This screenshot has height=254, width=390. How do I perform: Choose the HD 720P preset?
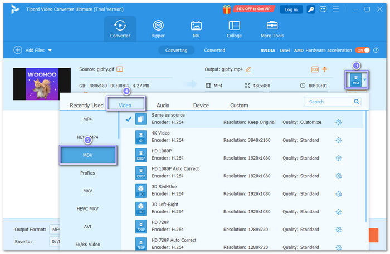242,226
